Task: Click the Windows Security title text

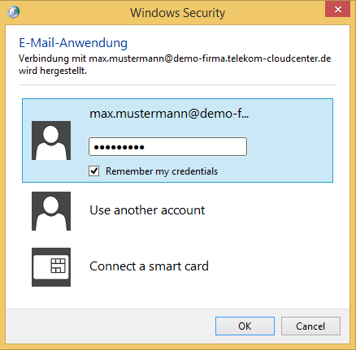Action: click(178, 13)
